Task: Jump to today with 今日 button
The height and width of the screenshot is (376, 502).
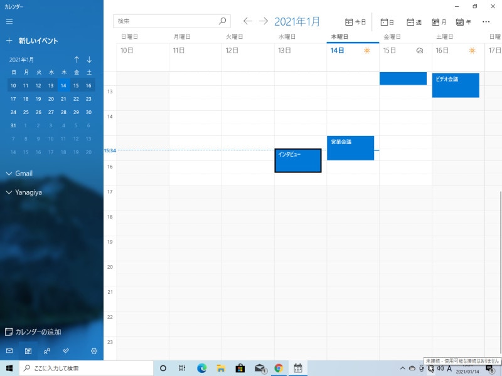Action: (355, 22)
